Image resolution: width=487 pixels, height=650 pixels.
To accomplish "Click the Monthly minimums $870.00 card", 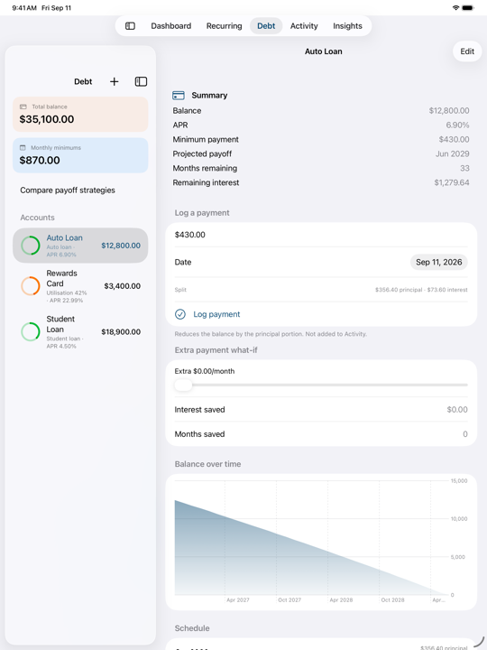I will (x=80, y=155).
